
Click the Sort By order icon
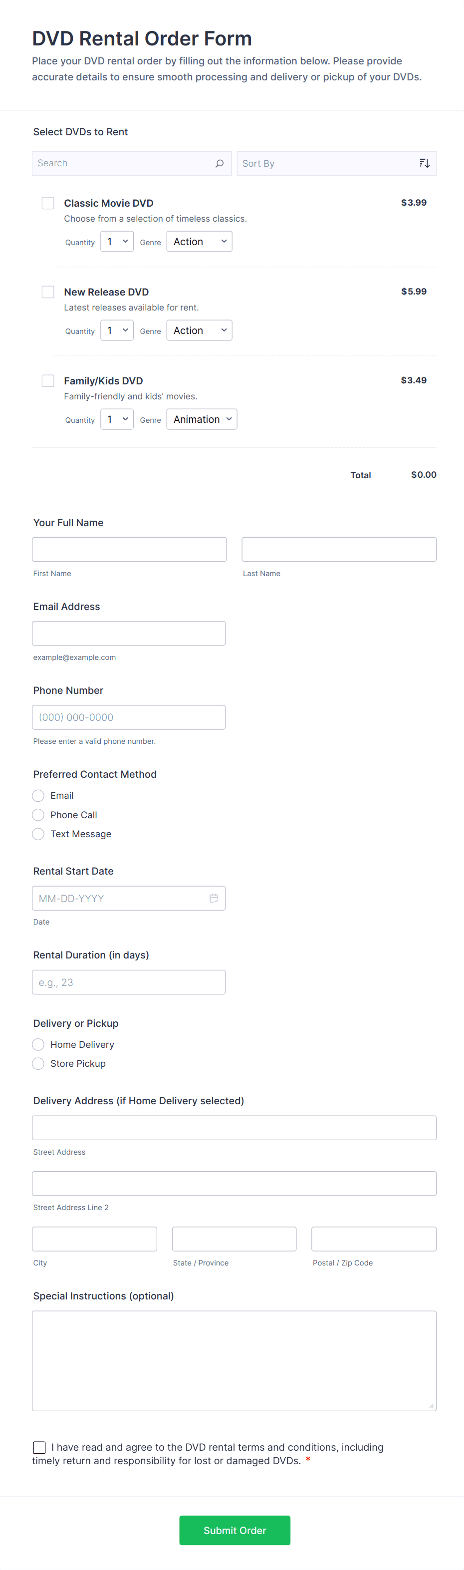[x=425, y=163]
